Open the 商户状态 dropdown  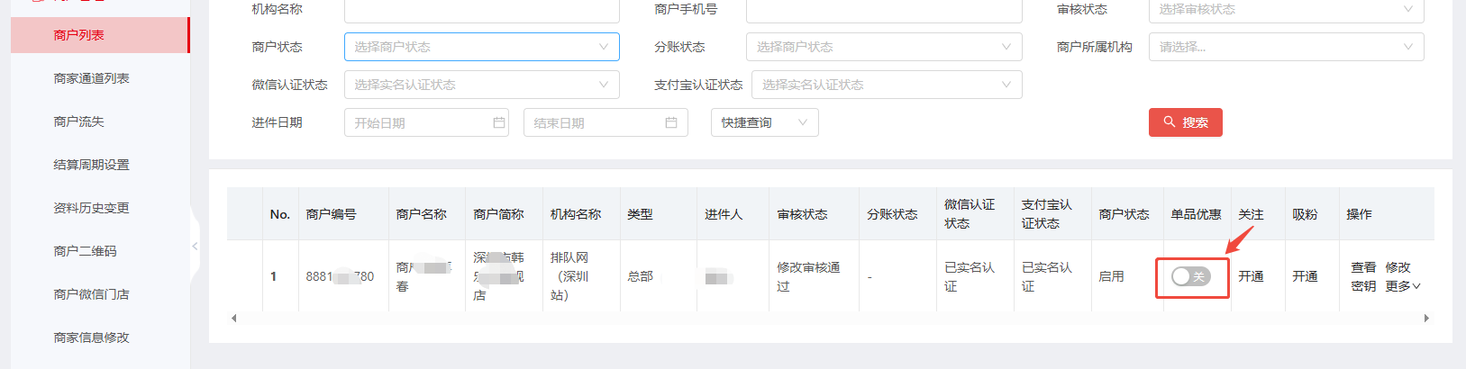[x=481, y=47]
